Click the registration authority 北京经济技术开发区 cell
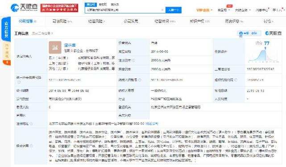This screenshot has height=167, width=286. [x=176, y=107]
